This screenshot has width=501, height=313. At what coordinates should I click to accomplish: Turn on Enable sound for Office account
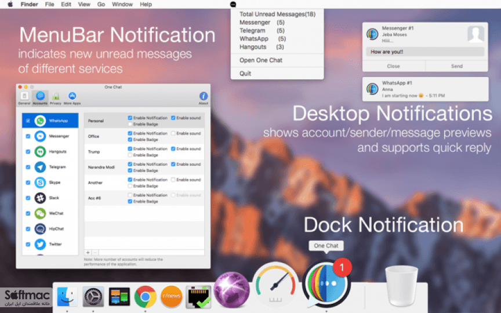pos(173,133)
